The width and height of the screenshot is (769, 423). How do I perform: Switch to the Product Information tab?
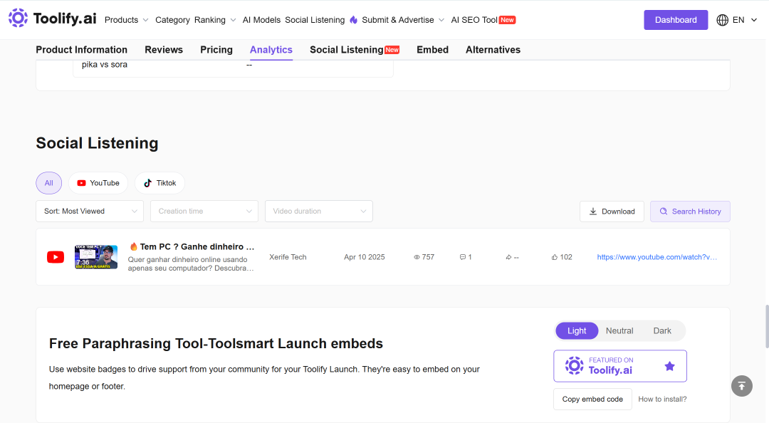81,50
